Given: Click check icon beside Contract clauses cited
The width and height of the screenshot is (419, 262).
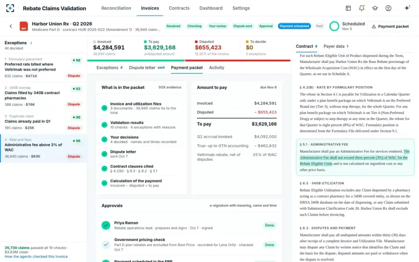Looking at the screenshot, I should [104, 168].
